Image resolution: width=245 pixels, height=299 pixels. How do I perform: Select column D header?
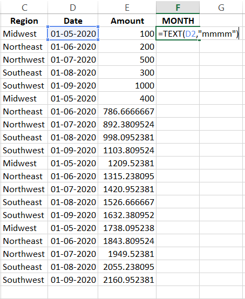coord(73,8)
